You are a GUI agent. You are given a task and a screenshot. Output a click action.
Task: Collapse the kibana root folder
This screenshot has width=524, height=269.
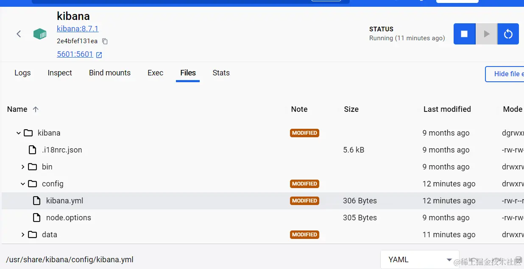click(19, 133)
